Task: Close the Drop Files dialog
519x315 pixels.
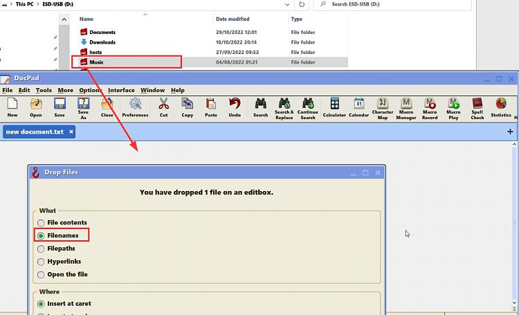Action: coord(378,172)
